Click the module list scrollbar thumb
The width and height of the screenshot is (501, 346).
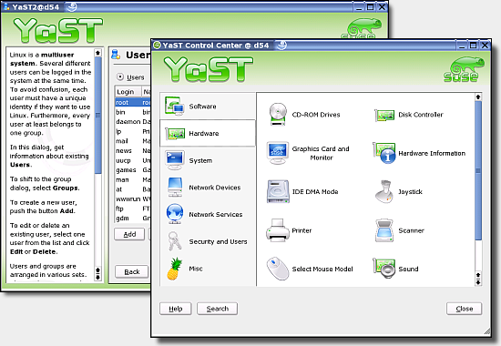tap(478, 170)
